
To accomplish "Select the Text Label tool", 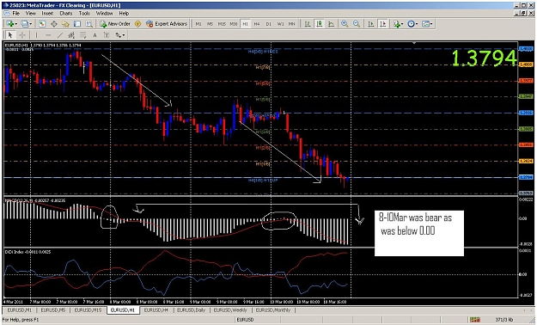I will (107, 35).
